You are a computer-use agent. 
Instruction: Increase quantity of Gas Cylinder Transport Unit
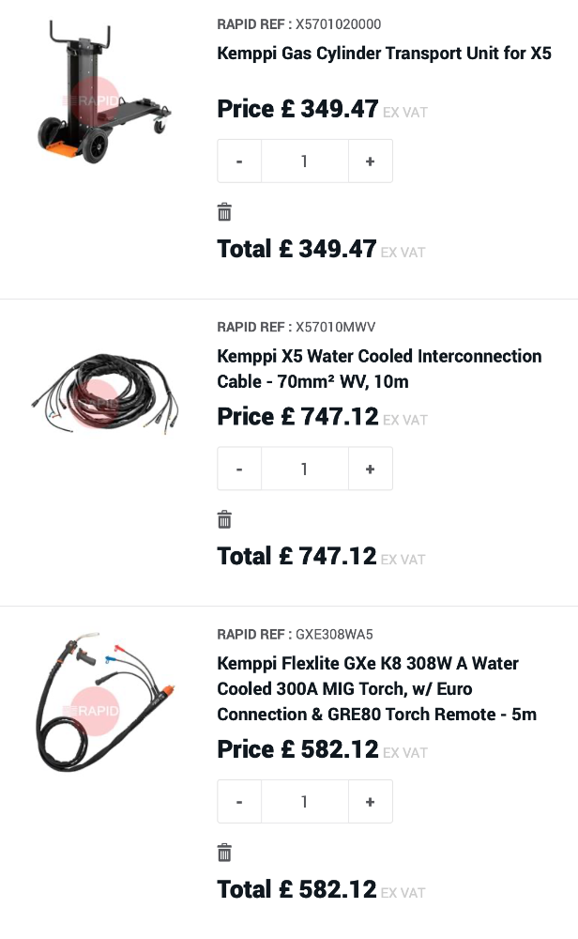(370, 162)
